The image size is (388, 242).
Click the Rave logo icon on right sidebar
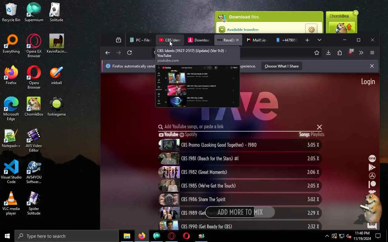pyautogui.click(x=372, y=159)
